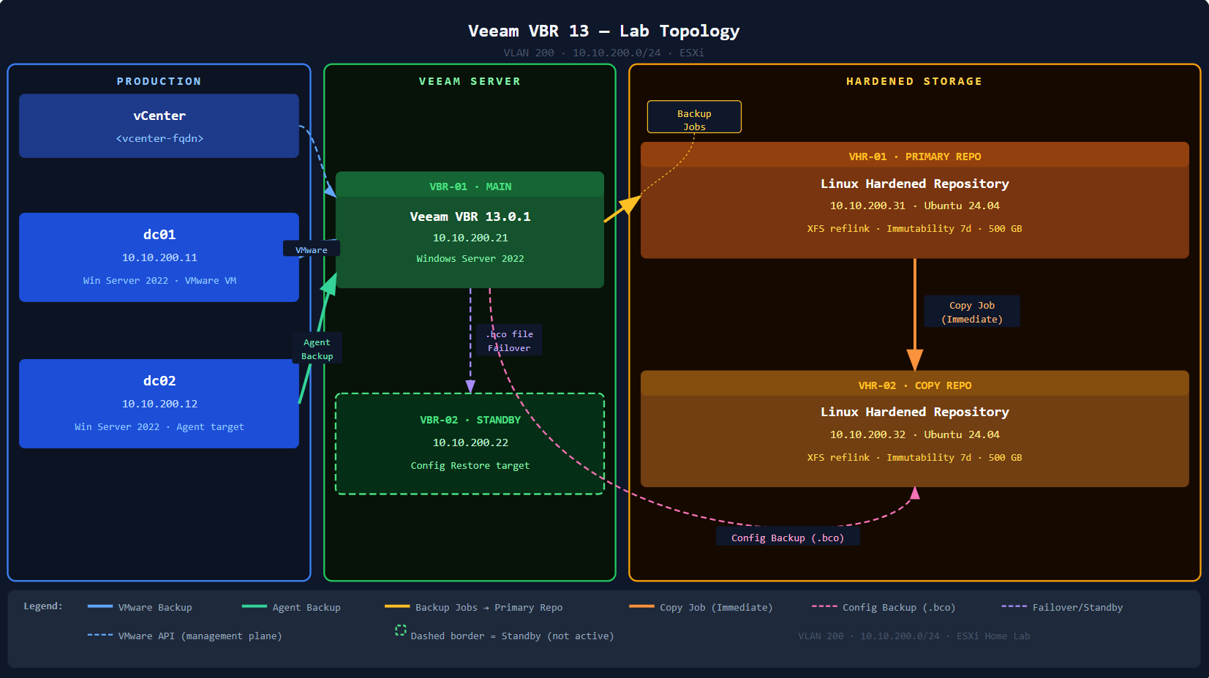
Task: Click the 'Legend:' label
Action: pos(43,606)
